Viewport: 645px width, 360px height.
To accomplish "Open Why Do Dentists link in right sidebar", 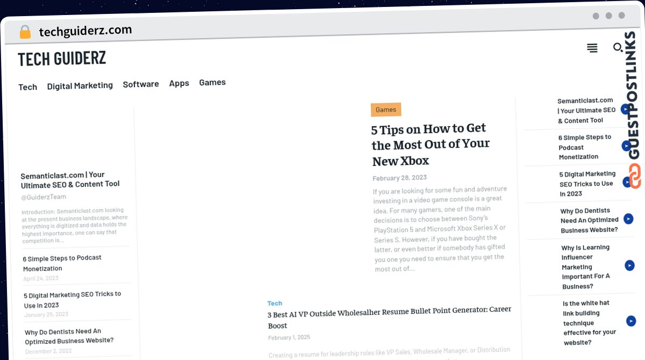I will point(589,220).
